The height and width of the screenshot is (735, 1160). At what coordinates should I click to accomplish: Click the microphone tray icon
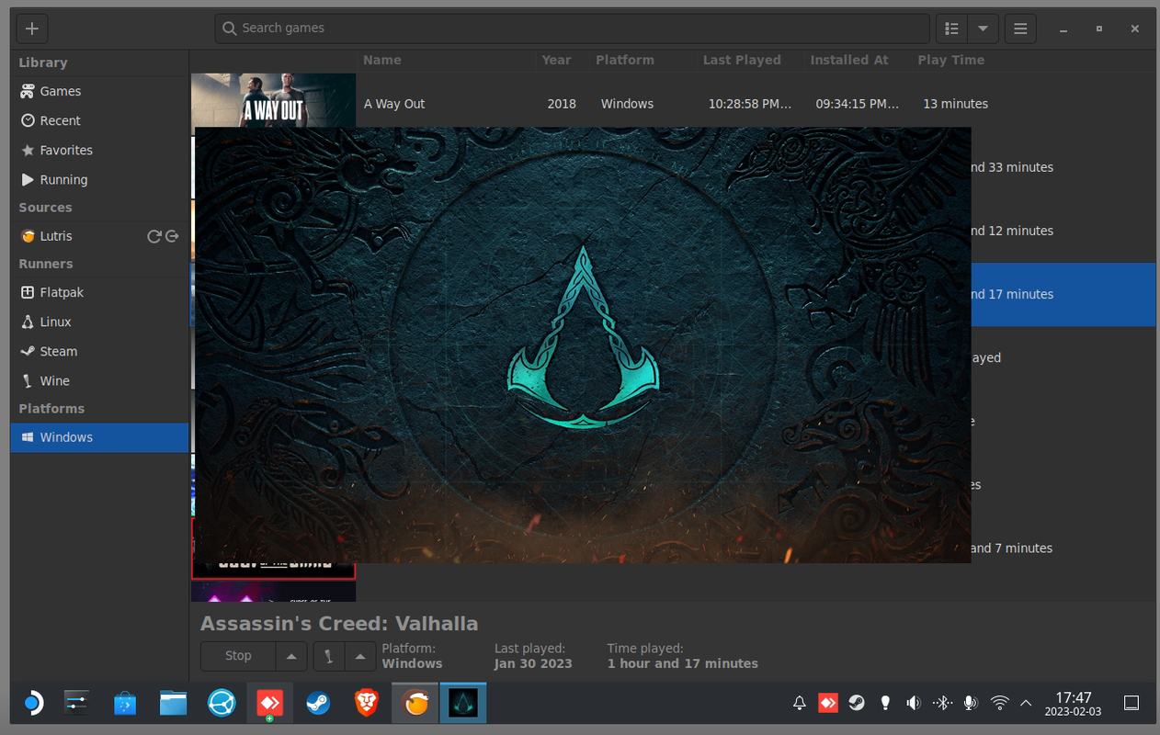pyautogui.click(x=970, y=704)
